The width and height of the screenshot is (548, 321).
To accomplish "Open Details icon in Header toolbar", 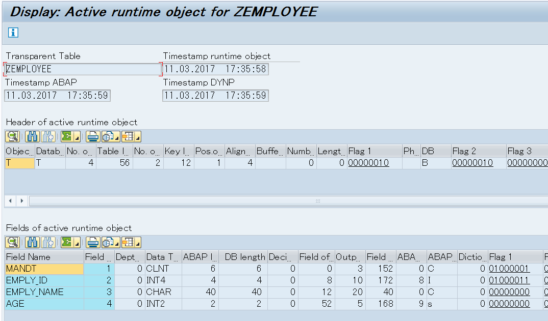I will point(13,137).
